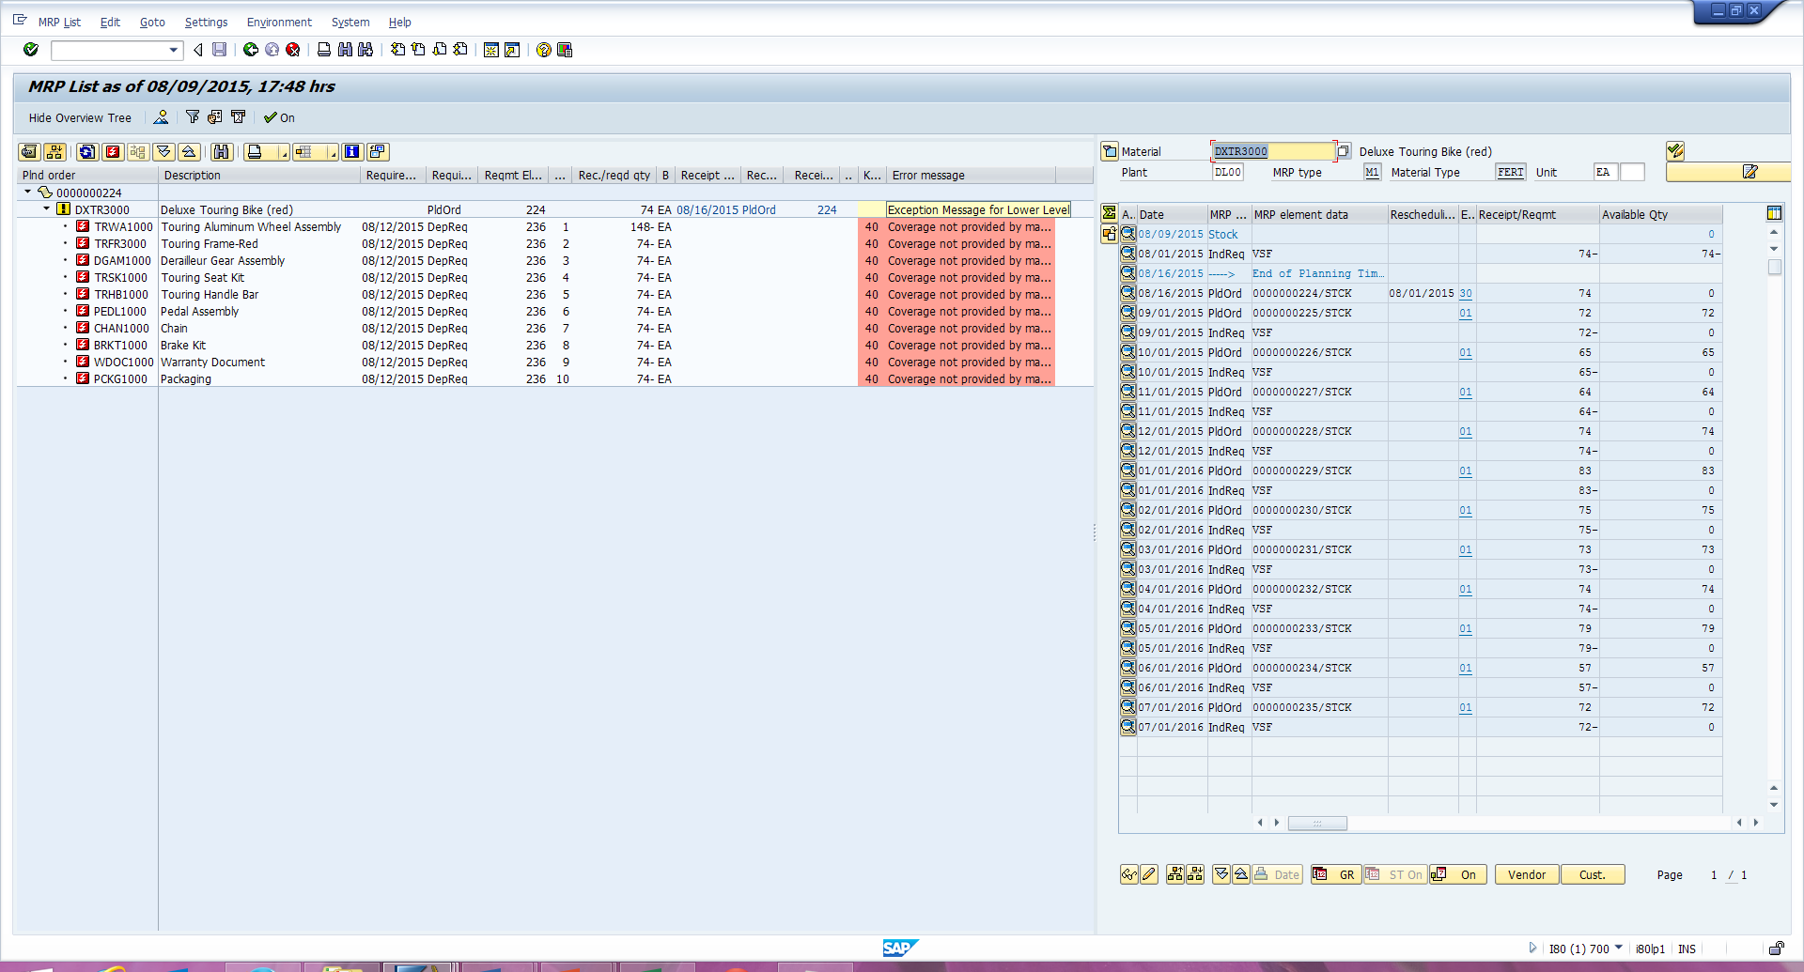
Task: Toggle processing indicator checkmark icon near Material header
Action: pyautogui.click(x=1675, y=150)
